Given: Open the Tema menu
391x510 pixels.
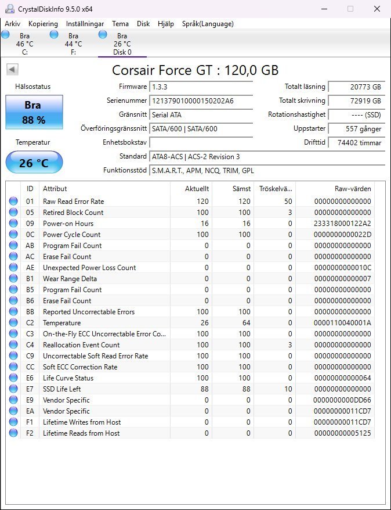Looking at the screenshot, I should [120, 24].
